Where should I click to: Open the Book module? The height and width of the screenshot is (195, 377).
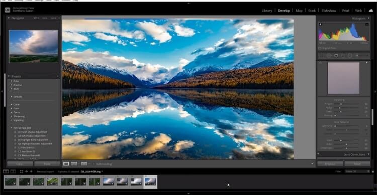[x=312, y=11]
